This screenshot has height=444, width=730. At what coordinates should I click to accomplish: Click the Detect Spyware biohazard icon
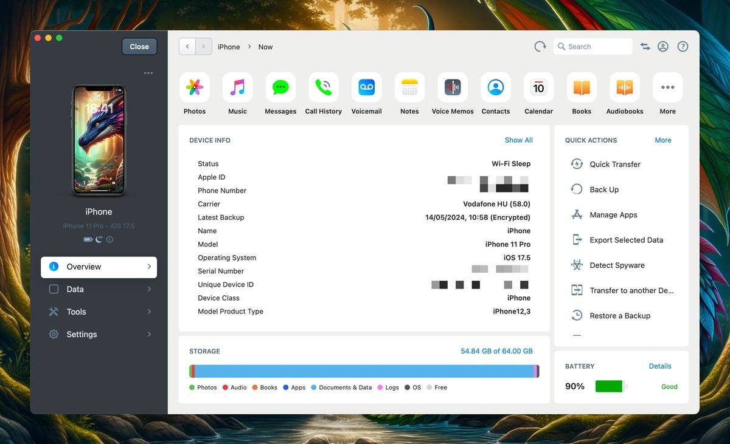click(577, 265)
